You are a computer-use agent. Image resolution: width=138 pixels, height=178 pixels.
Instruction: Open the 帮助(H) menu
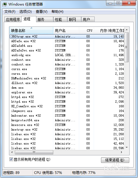(x=57, y=12)
